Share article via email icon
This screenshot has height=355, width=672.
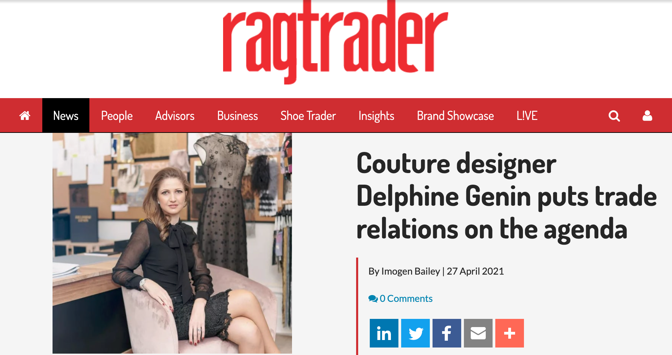tap(478, 333)
